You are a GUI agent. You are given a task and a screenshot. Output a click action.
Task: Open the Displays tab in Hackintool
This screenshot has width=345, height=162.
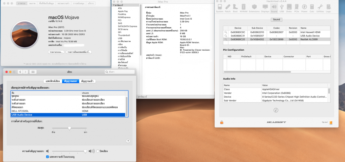265,8
